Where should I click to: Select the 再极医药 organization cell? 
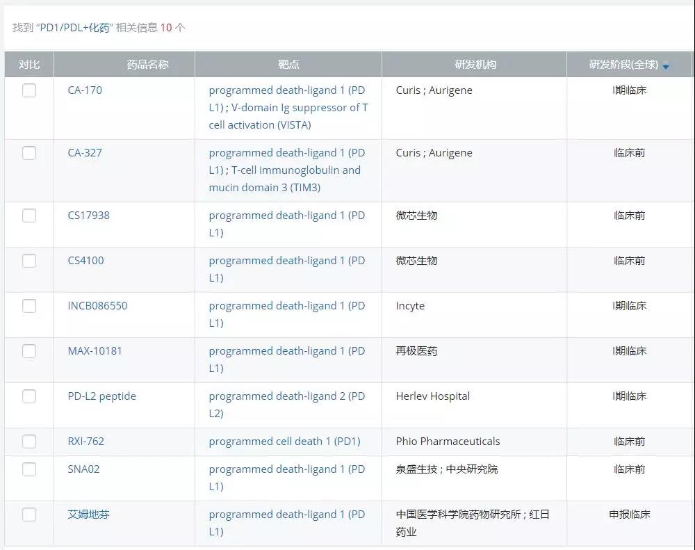click(x=416, y=351)
